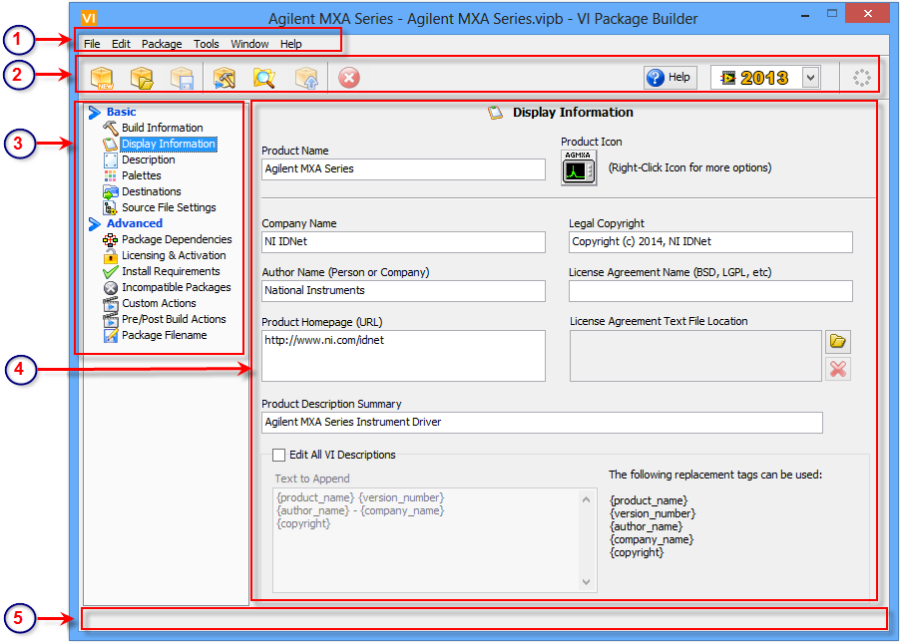This screenshot has height=642, width=900.
Task: Open the Package menu
Action: pos(162,44)
